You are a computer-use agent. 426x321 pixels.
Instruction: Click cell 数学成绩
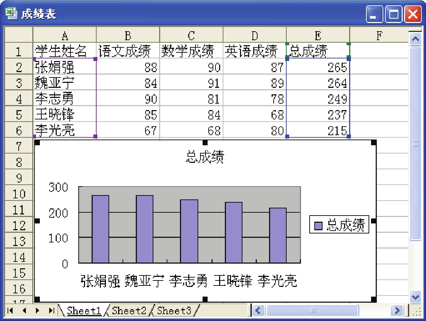[191, 51]
